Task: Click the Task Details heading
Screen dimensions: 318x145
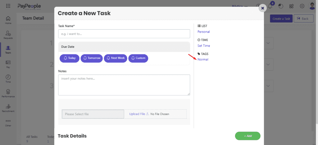Action: [x=72, y=136]
